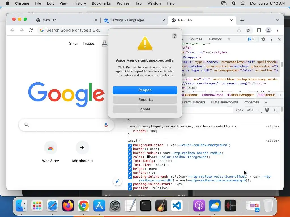Open Gmail link on Google page
290x217 pixels.
tap(73, 43)
